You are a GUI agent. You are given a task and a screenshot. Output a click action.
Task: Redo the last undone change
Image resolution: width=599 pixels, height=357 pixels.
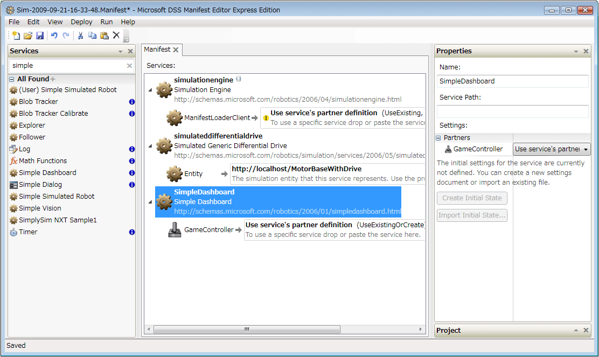(66, 36)
